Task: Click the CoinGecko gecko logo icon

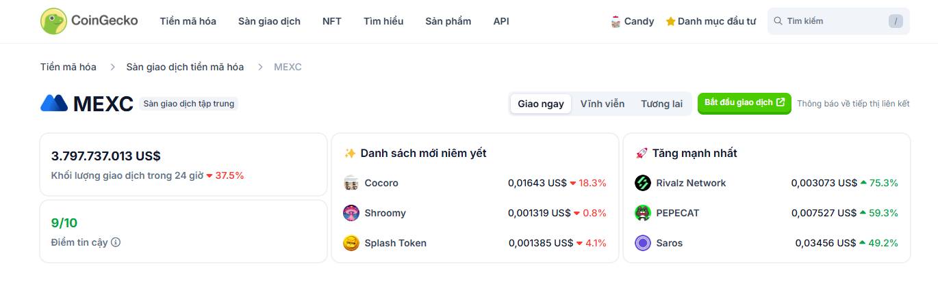Action: click(x=53, y=21)
